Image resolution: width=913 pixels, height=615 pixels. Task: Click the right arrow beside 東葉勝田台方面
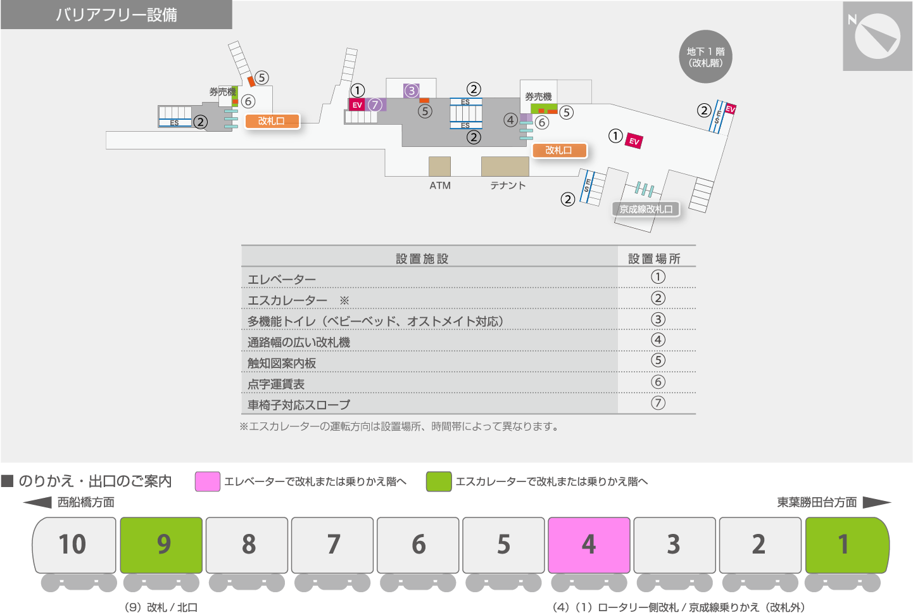pos(877,502)
